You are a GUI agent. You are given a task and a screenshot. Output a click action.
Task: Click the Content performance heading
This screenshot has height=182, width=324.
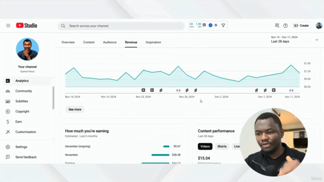pyautogui.click(x=216, y=131)
